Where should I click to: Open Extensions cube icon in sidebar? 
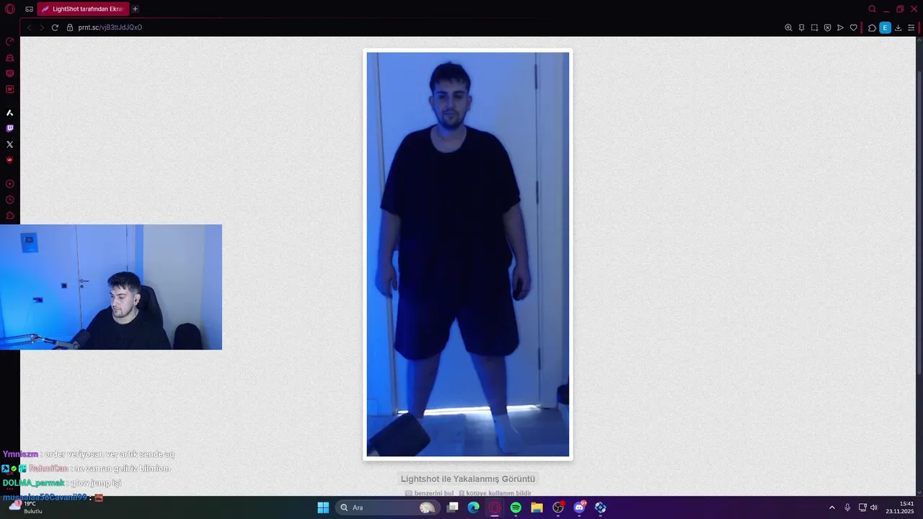pos(9,216)
